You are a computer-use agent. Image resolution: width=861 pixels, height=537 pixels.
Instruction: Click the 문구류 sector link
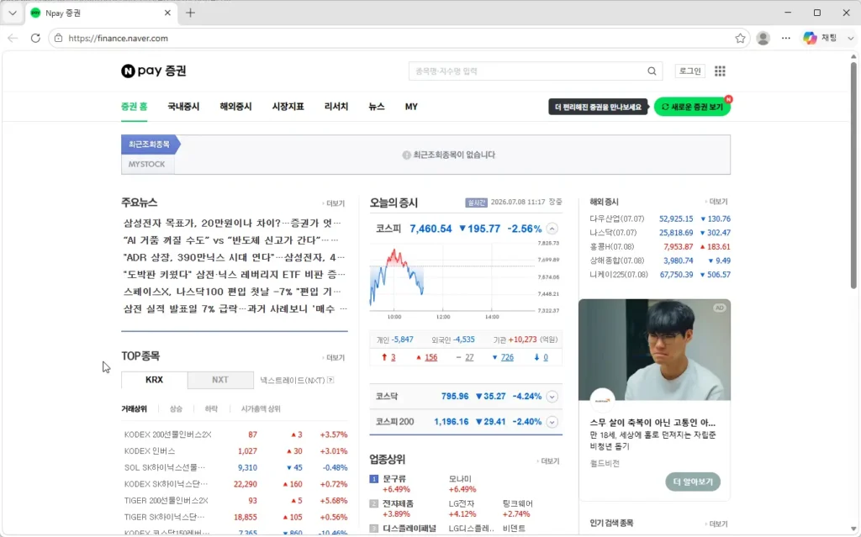tap(394, 479)
